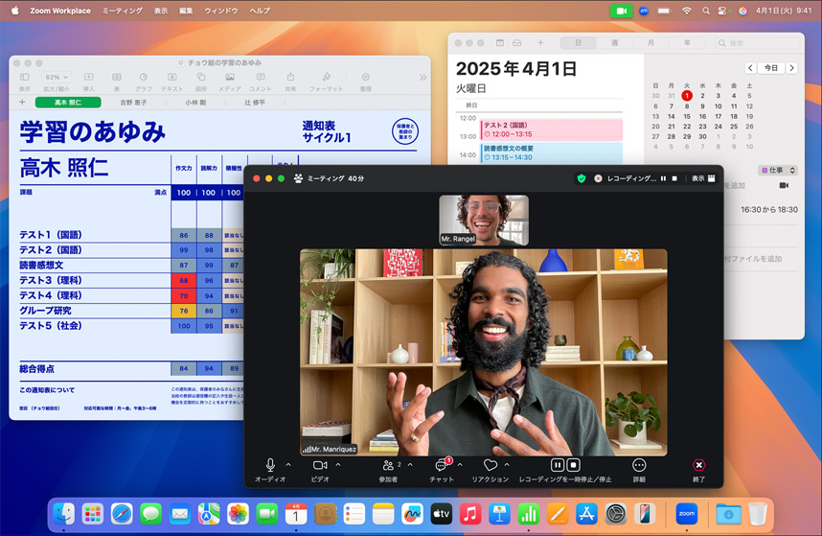Open the 62% zoom level dropdown in Numbers
This screenshot has height=536, width=822.
pyautogui.click(x=55, y=77)
